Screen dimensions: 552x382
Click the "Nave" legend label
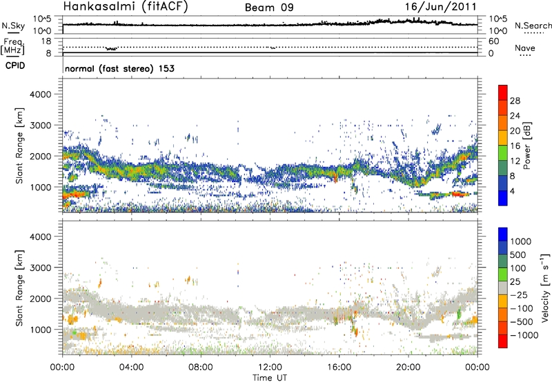(x=524, y=48)
